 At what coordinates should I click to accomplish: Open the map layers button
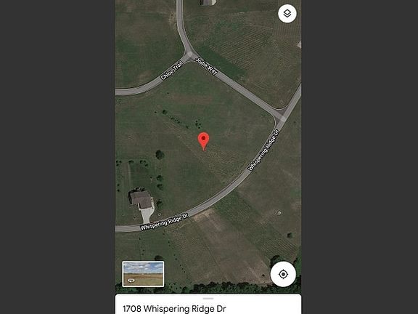tap(287, 13)
